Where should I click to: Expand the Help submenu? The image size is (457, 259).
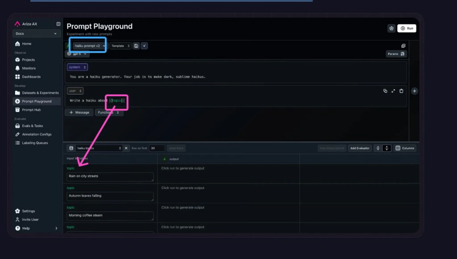(37, 228)
